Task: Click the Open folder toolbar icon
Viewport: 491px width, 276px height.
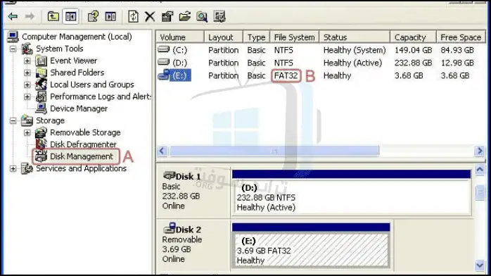Action: point(185,16)
